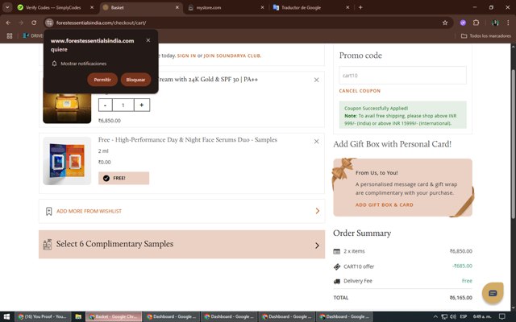Open the Face Serums Duo thumbnail

[x=67, y=161]
